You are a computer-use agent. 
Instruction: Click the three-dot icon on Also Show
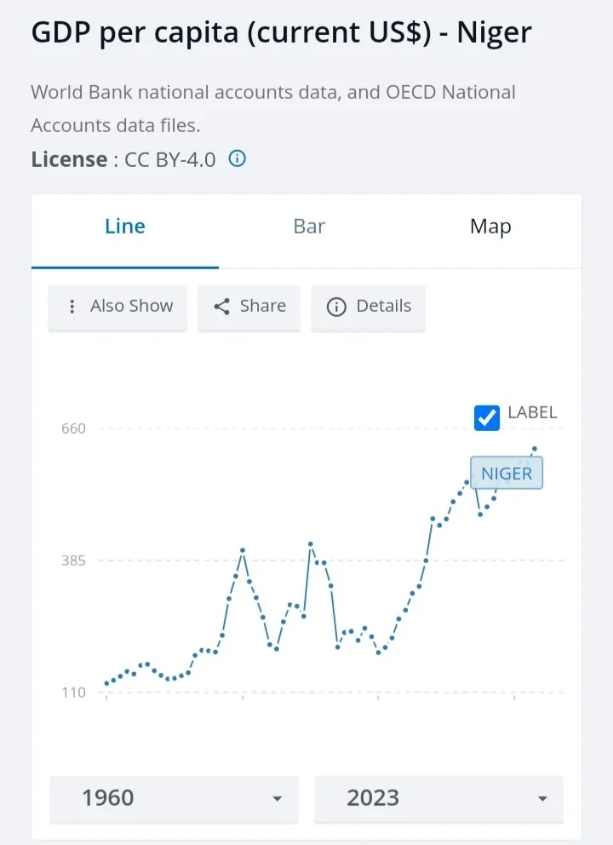[72, 307]
